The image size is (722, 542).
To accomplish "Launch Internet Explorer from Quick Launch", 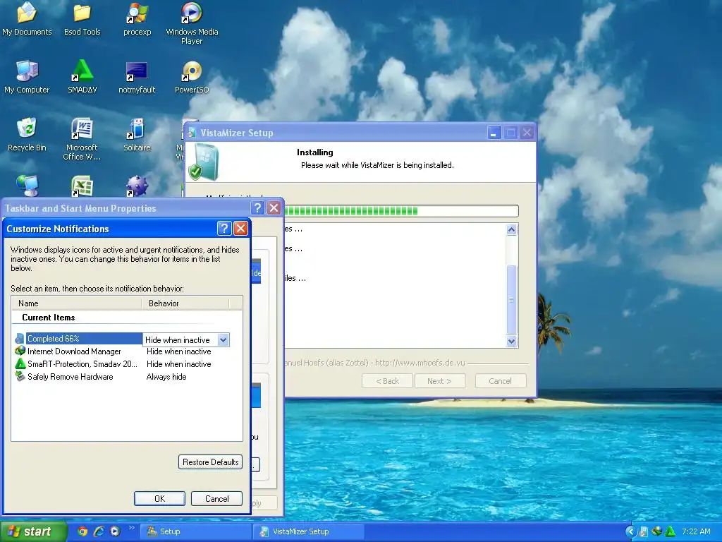I will tap(99, 531).
